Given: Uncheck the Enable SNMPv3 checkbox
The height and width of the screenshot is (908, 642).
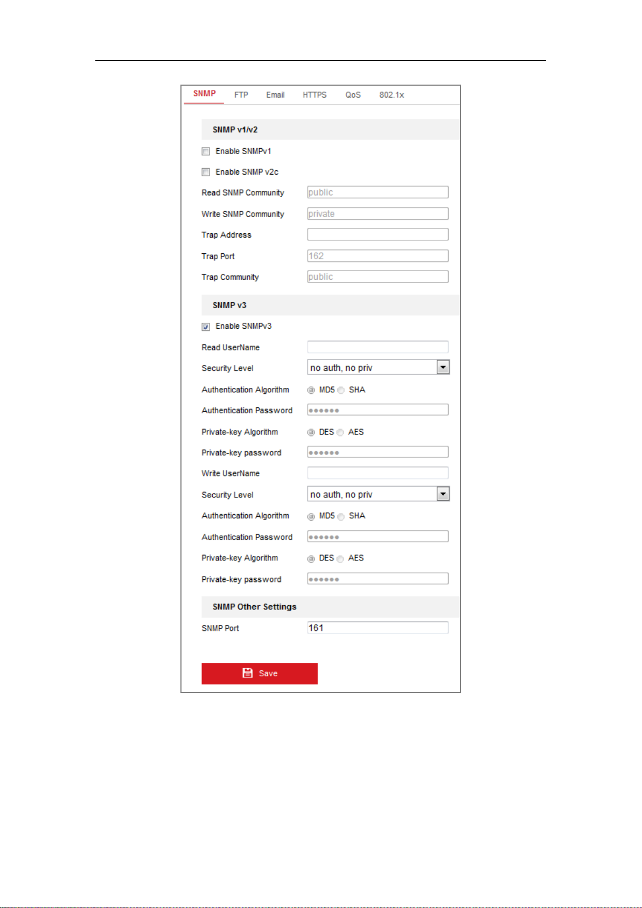Looking at the screenshot, I should [206, 327].
